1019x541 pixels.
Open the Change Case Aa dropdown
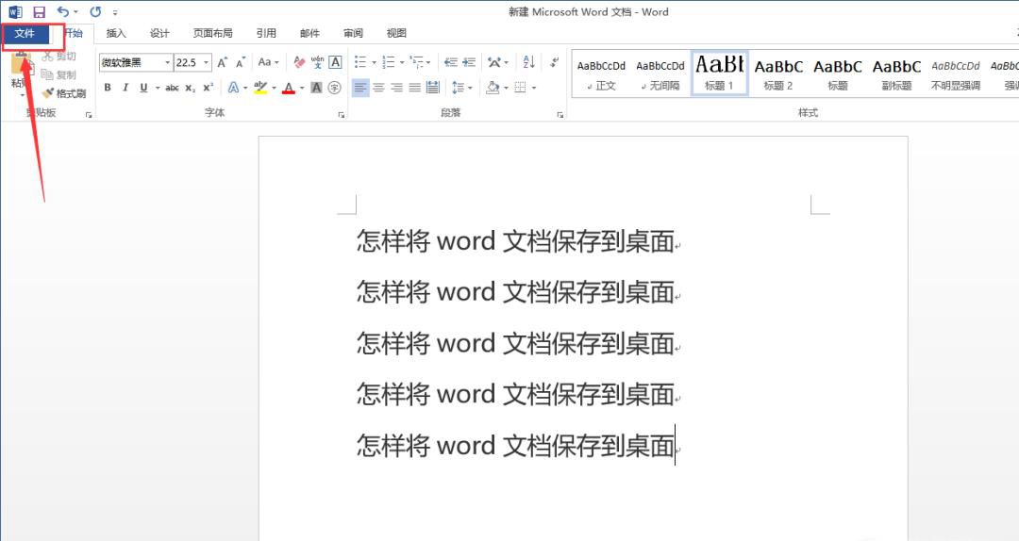(x=268, y=62)
